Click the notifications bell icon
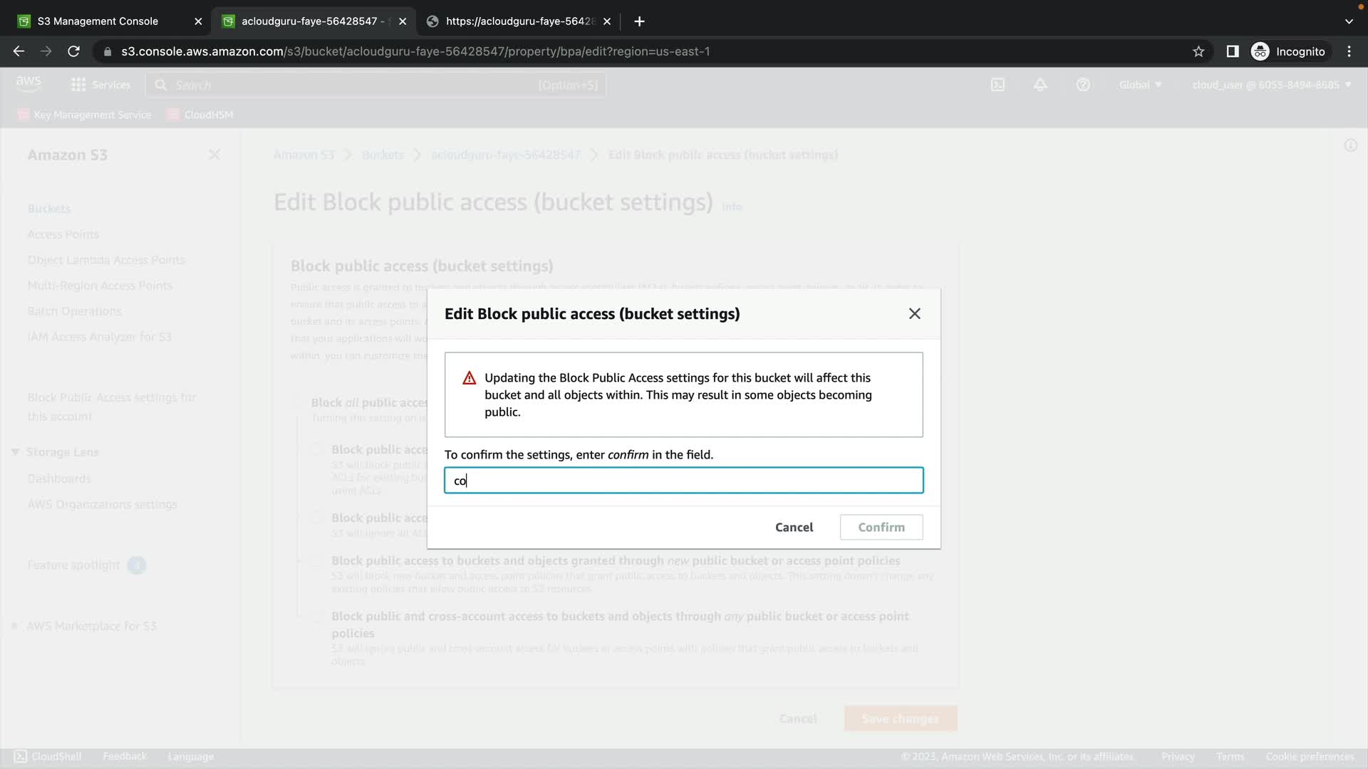Image resolution: width=1368 pixels, height=769 pixels. click(1040, 85)
